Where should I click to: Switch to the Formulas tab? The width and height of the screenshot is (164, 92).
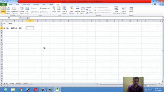[x=36, y=5]
